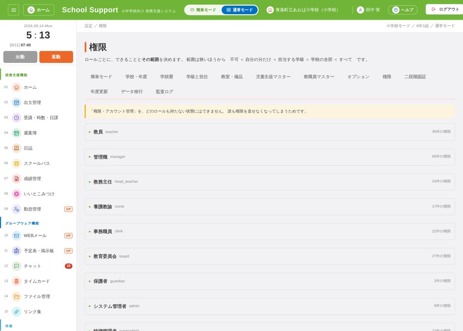Viewport: 463px width, 331px height.
Task: Select the 学級と担任 tab
Action: pos(197,77)
